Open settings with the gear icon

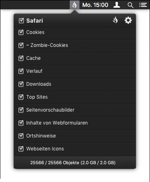(x=128, y=20)
